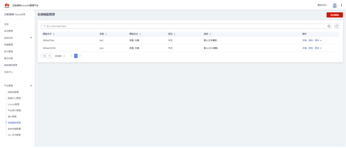Open 更多 dropdown for DefaultJSON row
Image resolution: width=346 pixels, height=148 pixels.
[x=318, y=48]
